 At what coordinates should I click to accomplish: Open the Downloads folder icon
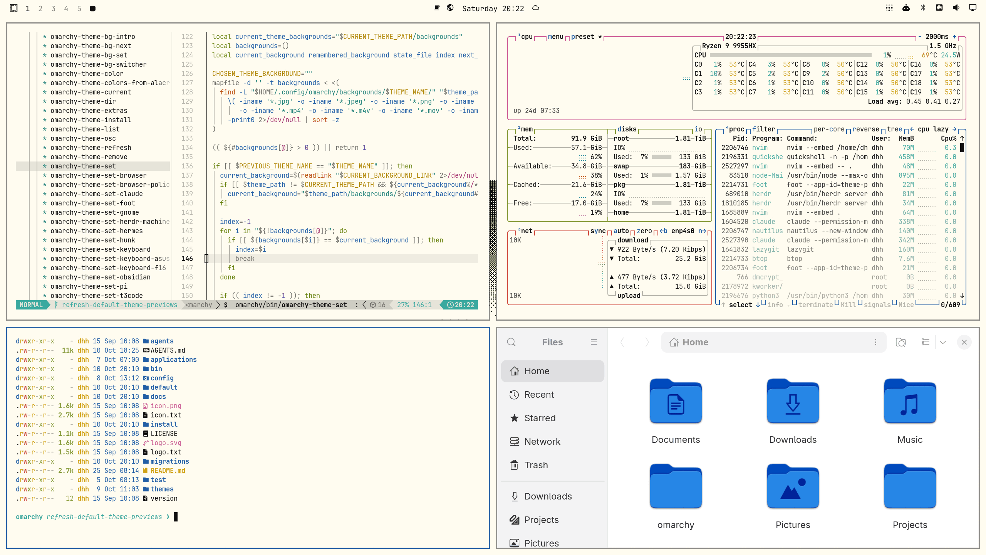pyautogui.click(x=793, y=402)
